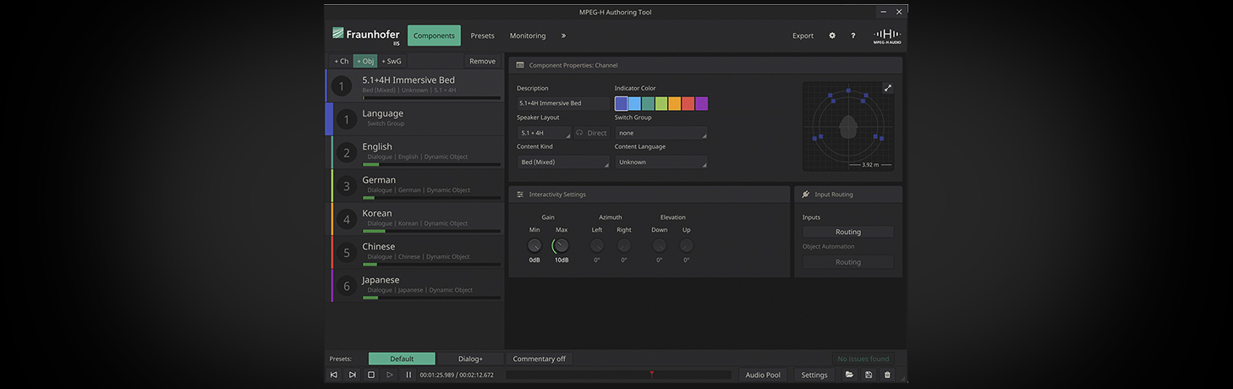
Task: Click the Interactivity Settings sliders icon
Action: pyautogui.click(x=520, y=194)
